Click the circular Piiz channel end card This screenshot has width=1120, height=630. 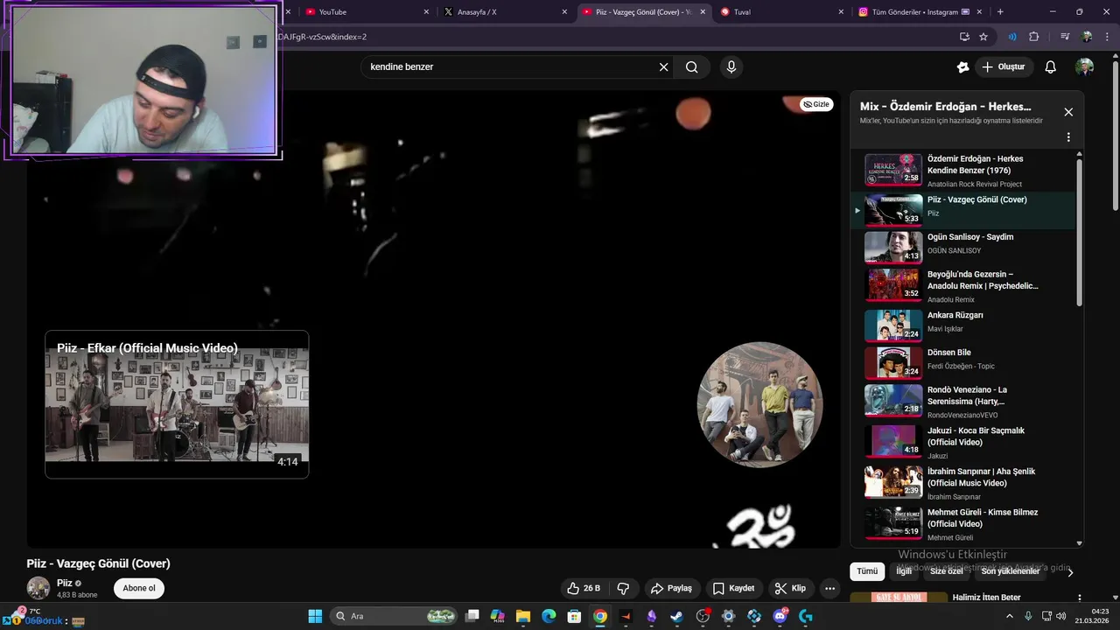[759, 404]
